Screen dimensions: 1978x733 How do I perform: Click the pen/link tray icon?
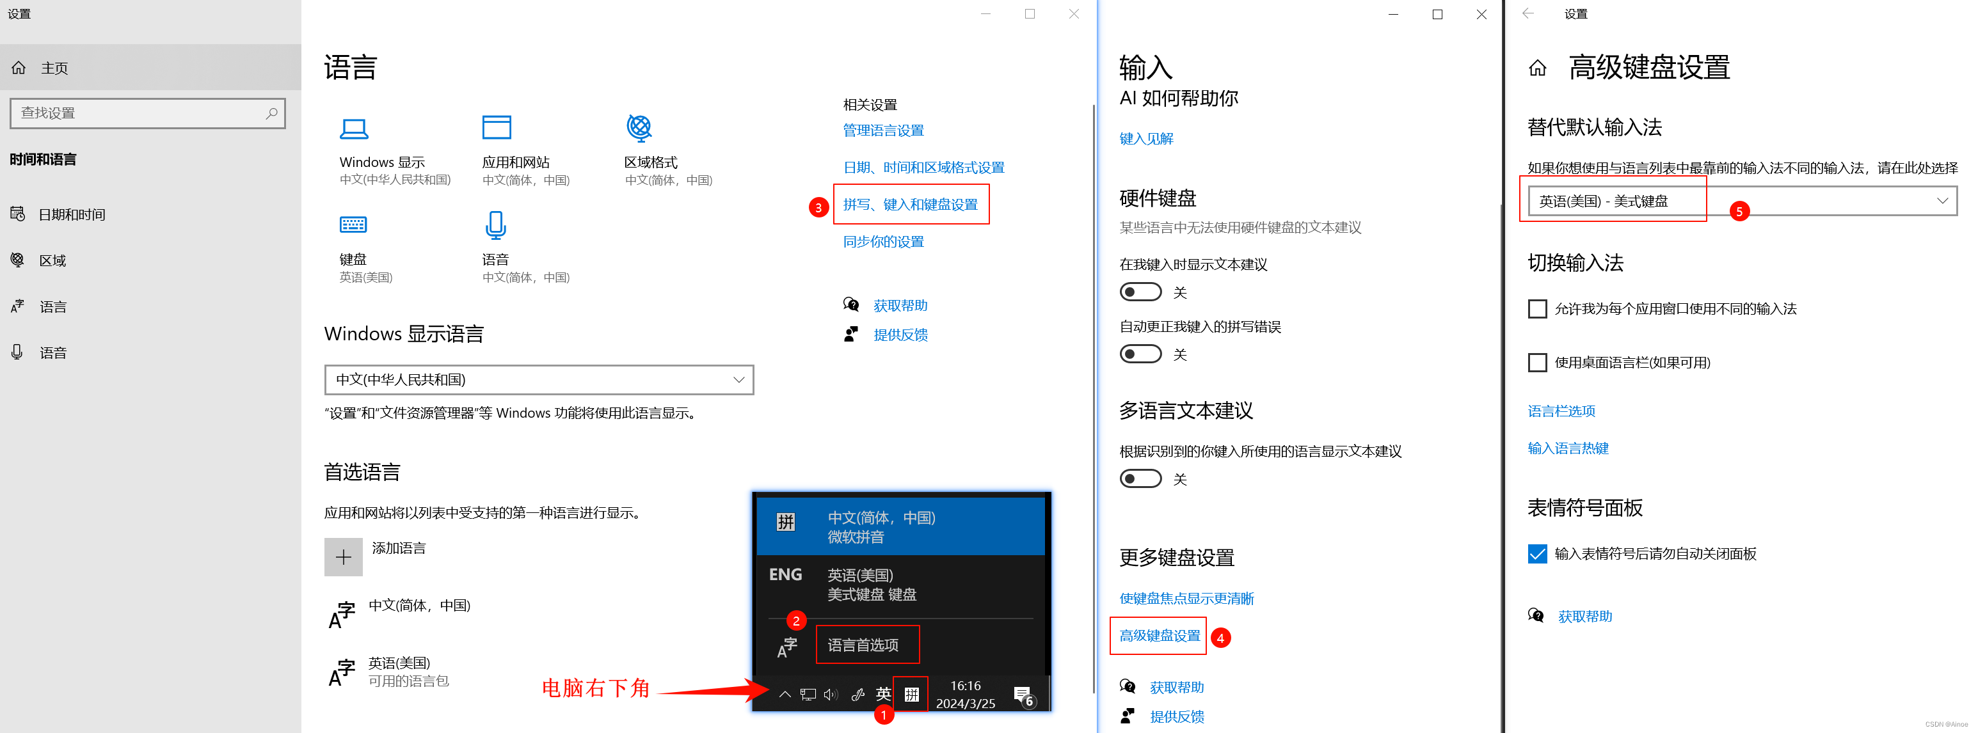point(857,695)
